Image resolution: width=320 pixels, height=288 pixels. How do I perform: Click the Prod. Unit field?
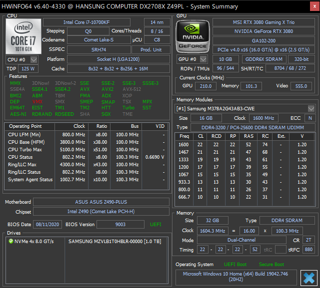(x=151, y=50)
